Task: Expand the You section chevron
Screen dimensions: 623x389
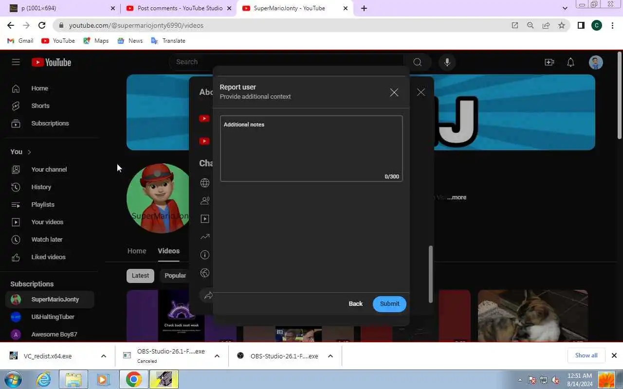Action: click(29, 152)
